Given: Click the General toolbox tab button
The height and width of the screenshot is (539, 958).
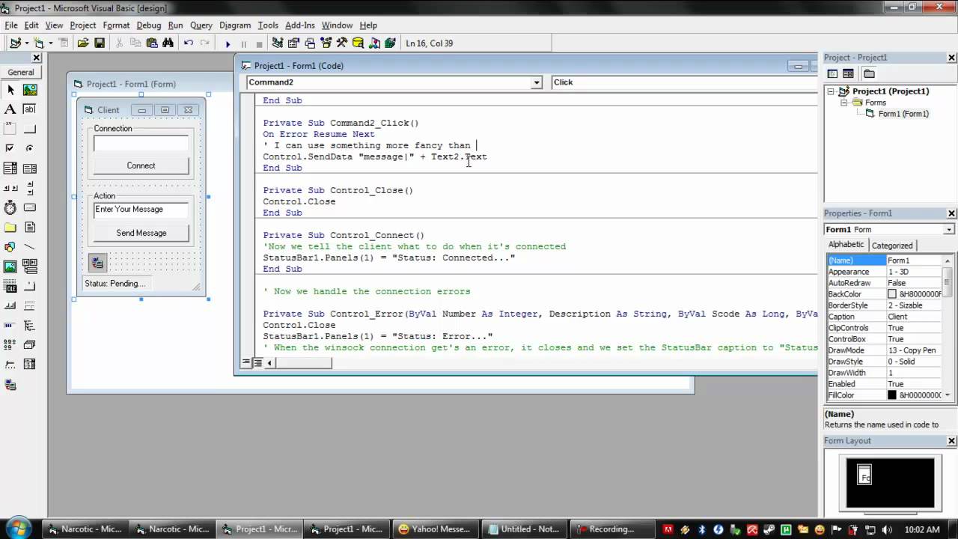Looking at the screenshot, I should (21, 73).
